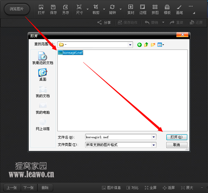The width and height of the screenshot is (208, 193).
Task: Expand the 旋转 dropdown arrow
Action: 121,9
